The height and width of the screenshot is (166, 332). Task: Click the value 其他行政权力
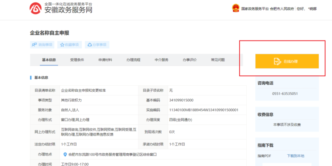click(71, 100)
